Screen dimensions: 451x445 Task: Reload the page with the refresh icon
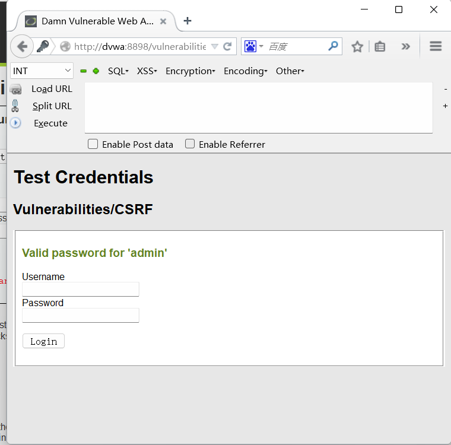(227, 46)
